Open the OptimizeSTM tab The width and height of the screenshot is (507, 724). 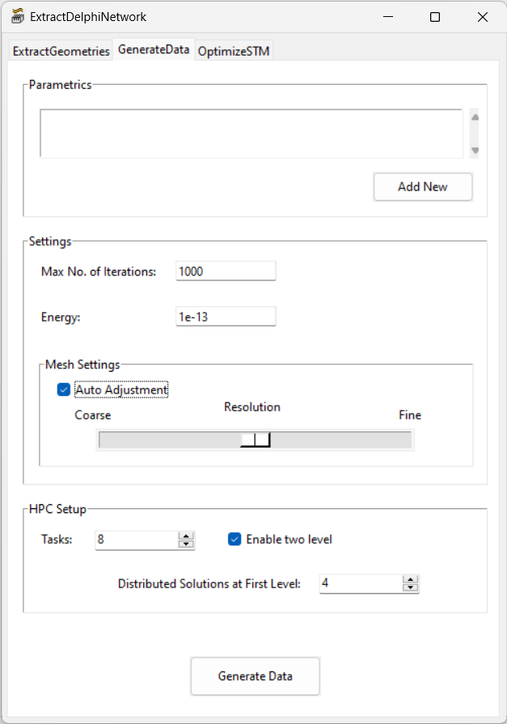coord(234,51)
